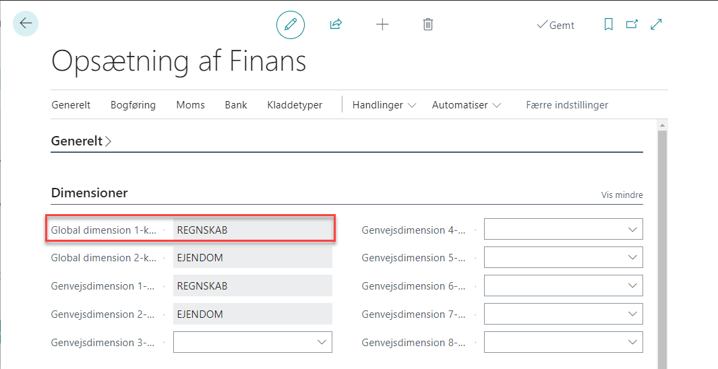Switch to the Bogføring tab
The image size is (718, 369).
(133, 105)
